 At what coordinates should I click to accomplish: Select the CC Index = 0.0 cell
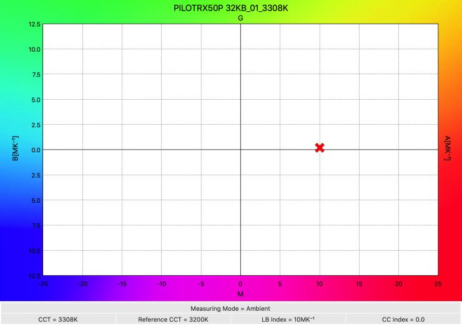(403, 319)
